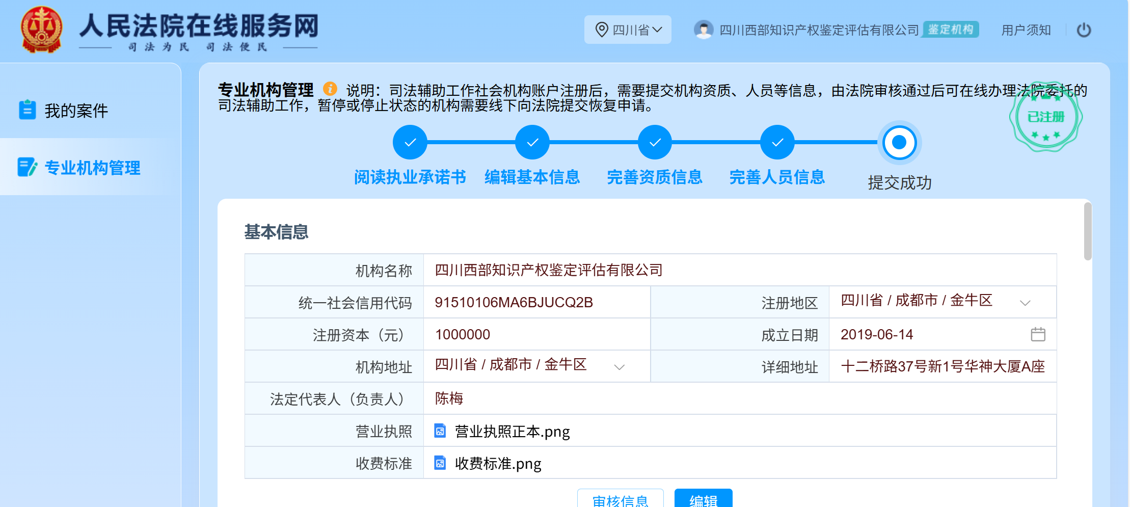Click the 营业执照 label cell
Screen dimensions: 1130x507
tap(334, 431)
